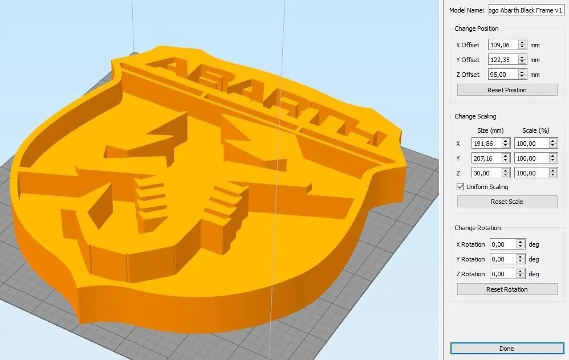Click the Reset Position button
The image size is (569, 360).
(x=507, y=90)
